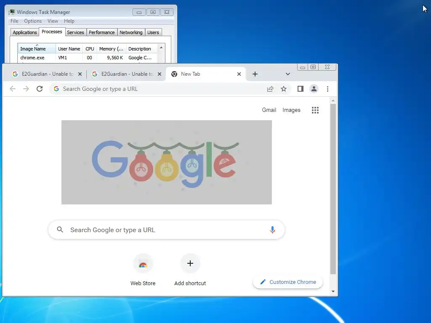
Task: Click the Google holiday doodle
Action: click(x=167, y=162)
